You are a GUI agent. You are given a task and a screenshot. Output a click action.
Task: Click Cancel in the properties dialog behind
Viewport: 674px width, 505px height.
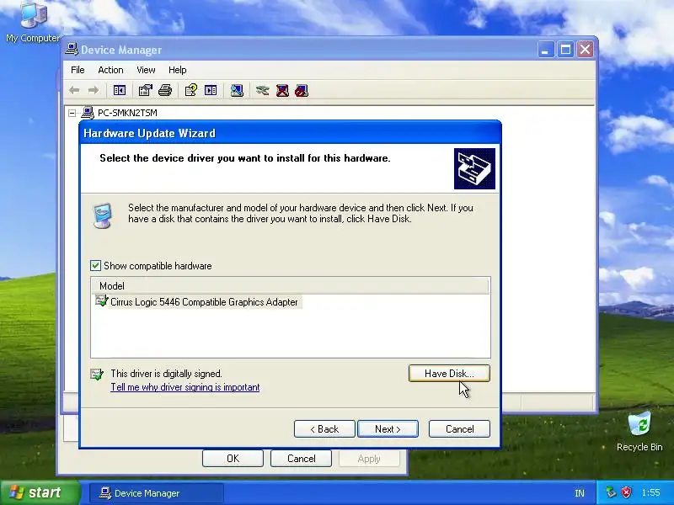coord(301,459)
